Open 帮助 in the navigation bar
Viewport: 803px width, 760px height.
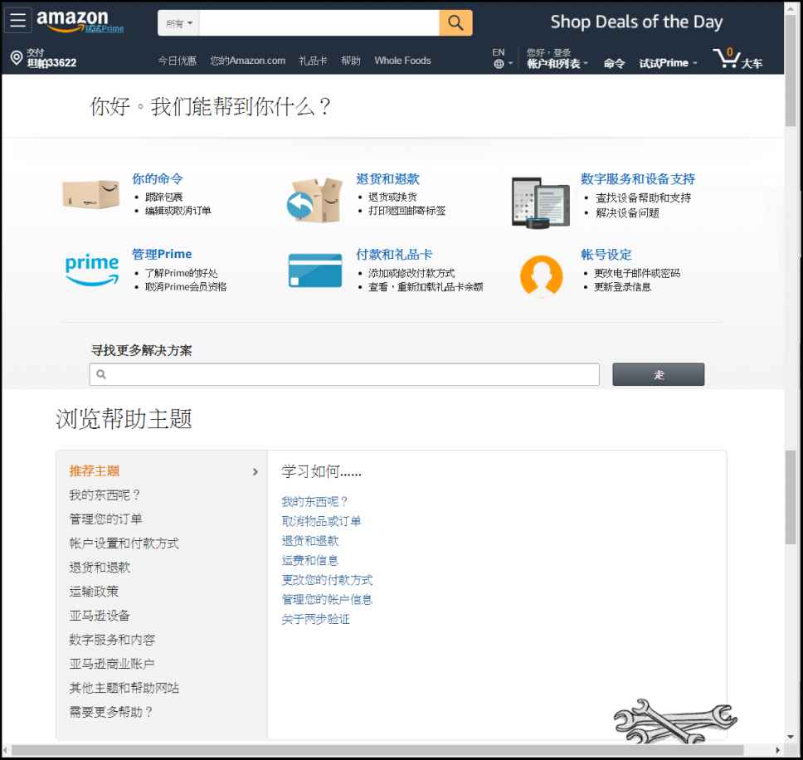[351, 61]
